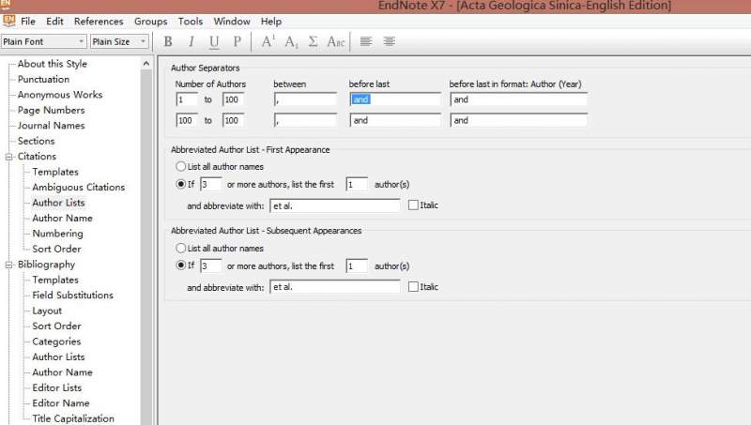
Task: Open Title Capitalization settings
Action: [73, 418]
